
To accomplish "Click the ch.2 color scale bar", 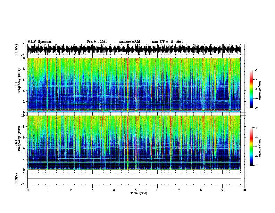I will pyautogui.click(x=251, y=147).
